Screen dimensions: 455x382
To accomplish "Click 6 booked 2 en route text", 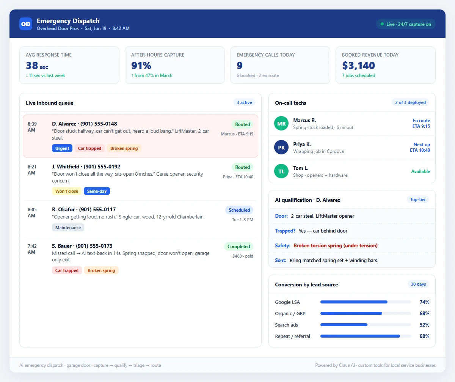I will 258,75.
